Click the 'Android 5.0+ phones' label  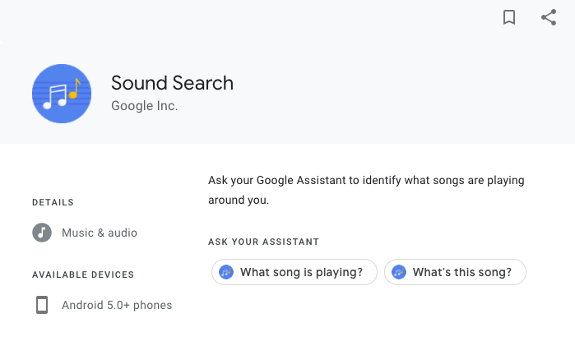point(117,305)
